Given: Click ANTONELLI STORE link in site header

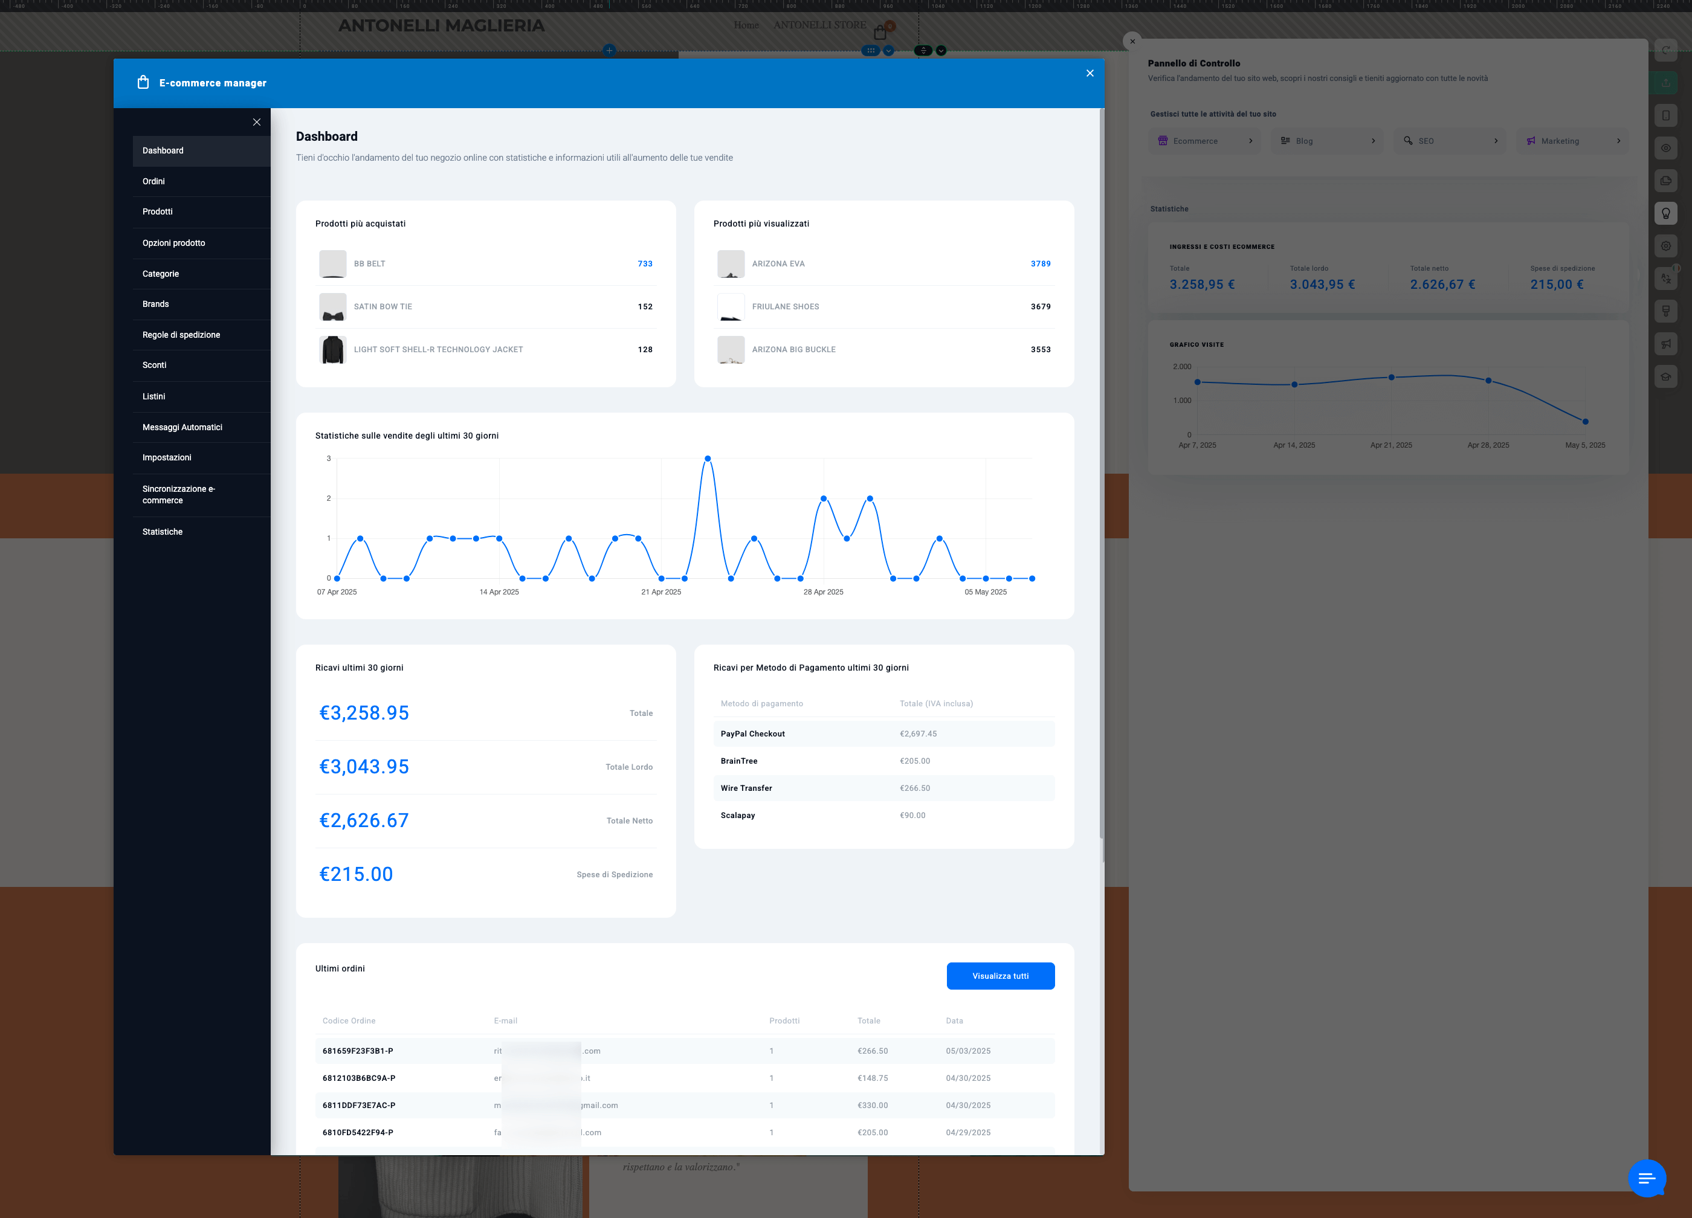Looking at the screenshot, I should click(820, 25).
